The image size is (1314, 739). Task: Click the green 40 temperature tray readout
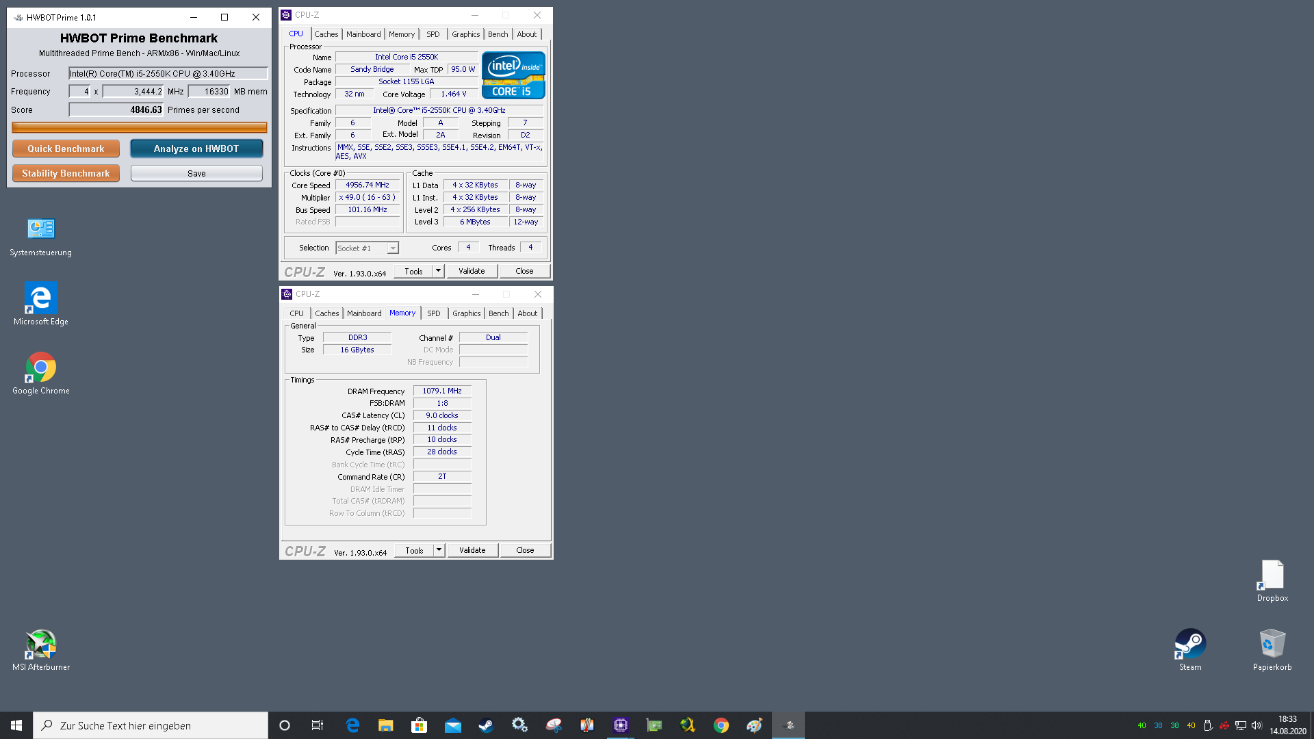(x=1142, y=725)
